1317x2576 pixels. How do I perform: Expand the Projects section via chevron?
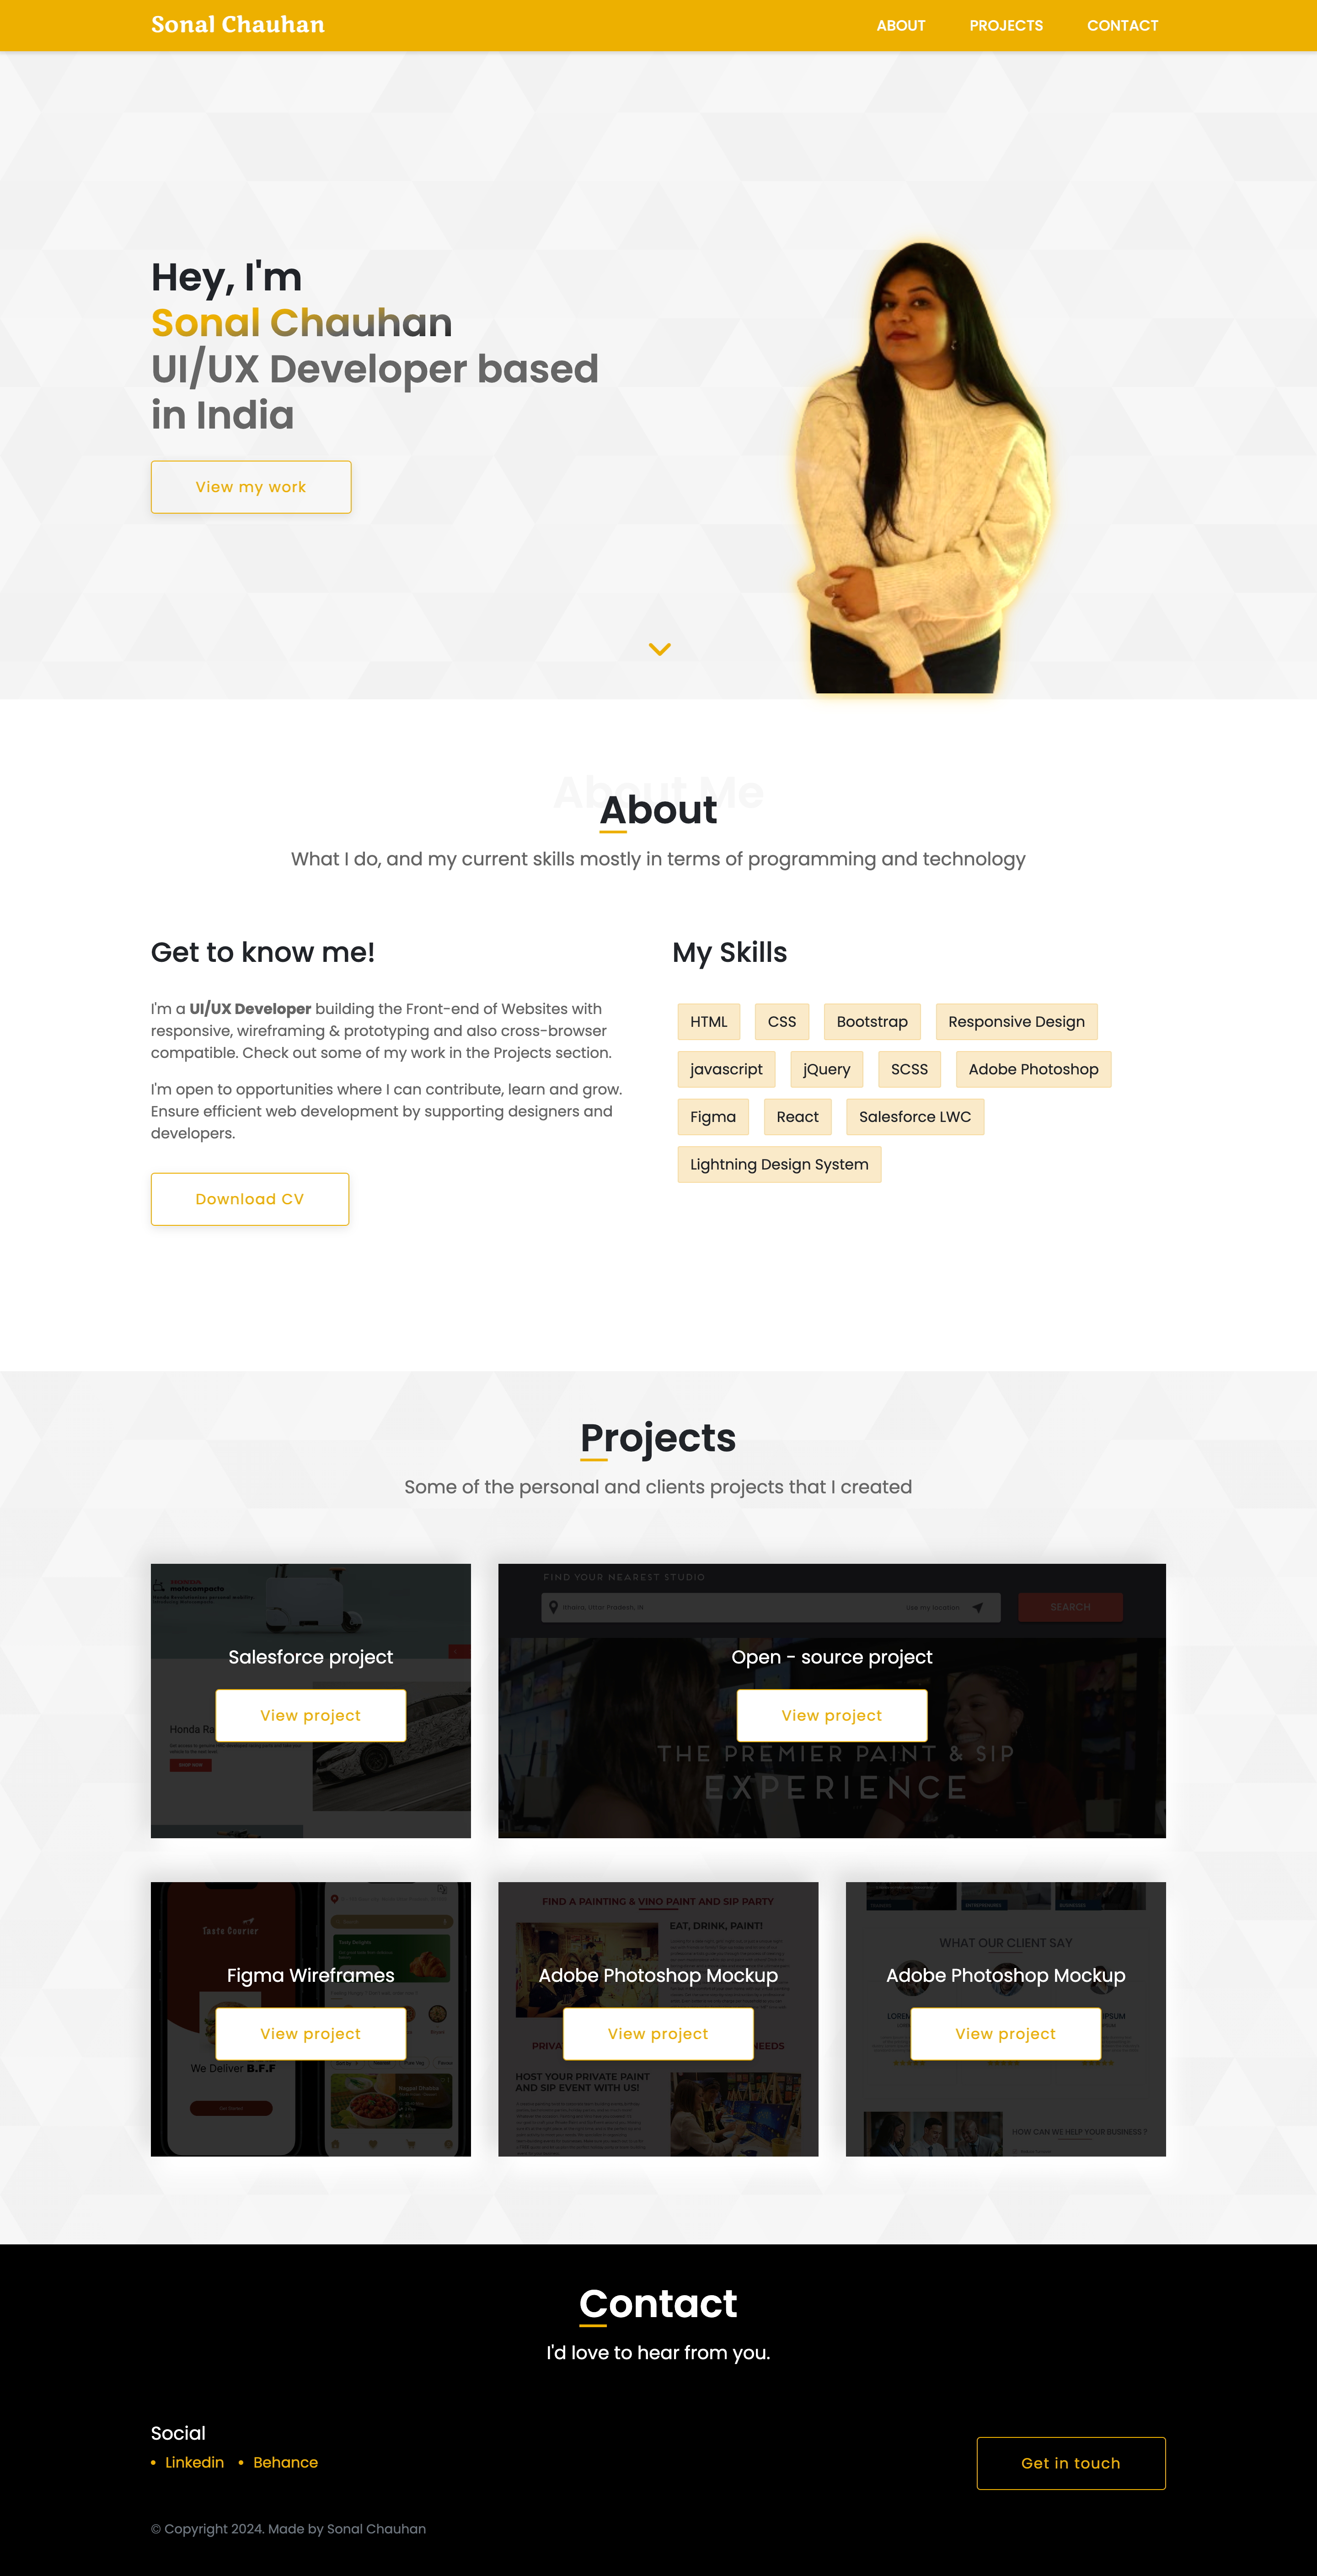click(x=658, y=650)
